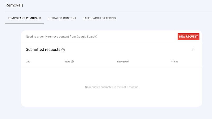Click the underline indicator beneath Temporary Removals

point(24,24)
